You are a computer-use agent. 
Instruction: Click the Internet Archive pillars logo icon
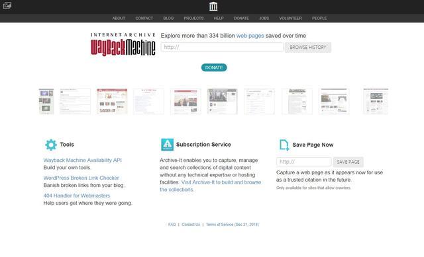[x=213, y=7]
